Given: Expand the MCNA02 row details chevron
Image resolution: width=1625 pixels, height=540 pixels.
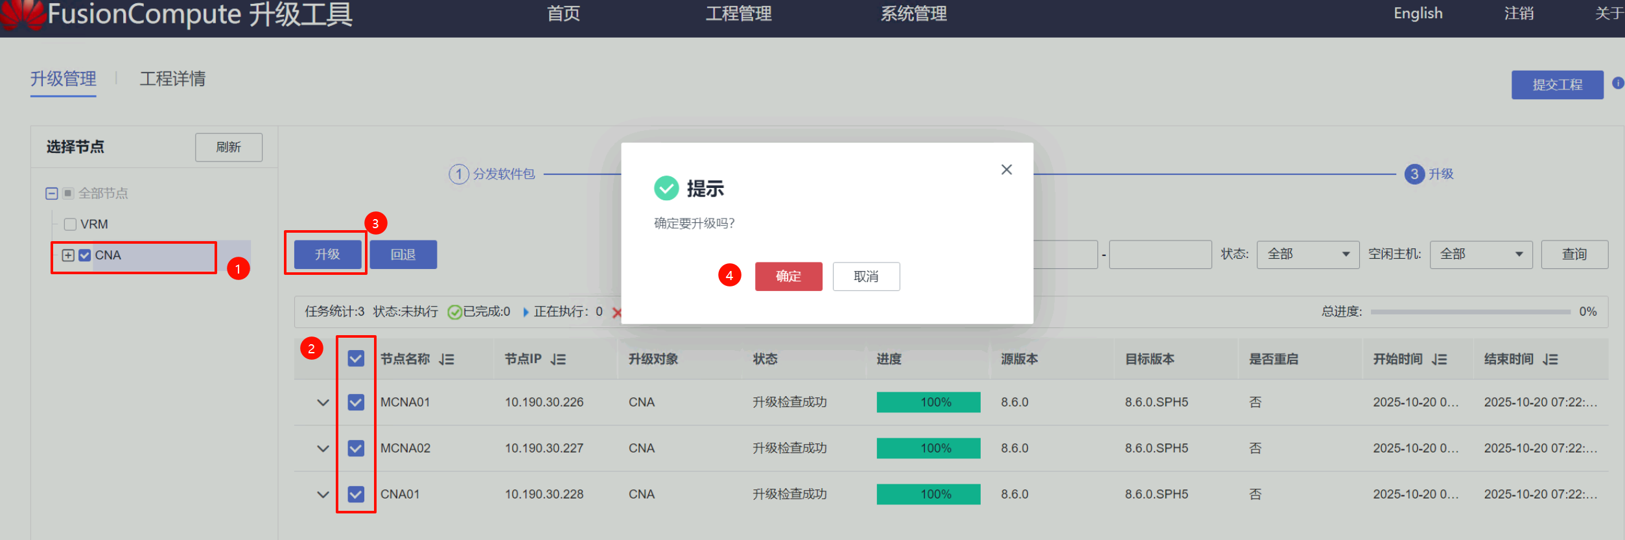Looking at the screenshot, I should [x=323, y=448].
